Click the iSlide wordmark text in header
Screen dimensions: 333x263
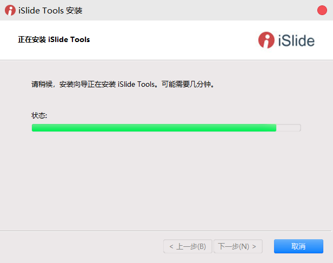[x=296, y=40]
